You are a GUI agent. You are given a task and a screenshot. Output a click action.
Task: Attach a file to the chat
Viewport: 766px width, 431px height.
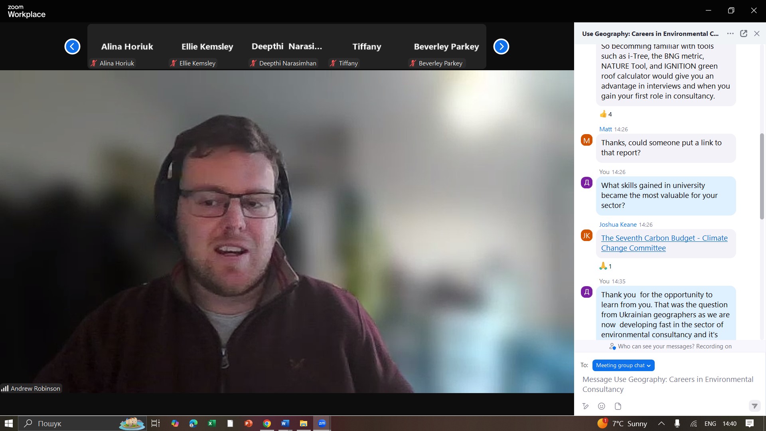point(618,406)
